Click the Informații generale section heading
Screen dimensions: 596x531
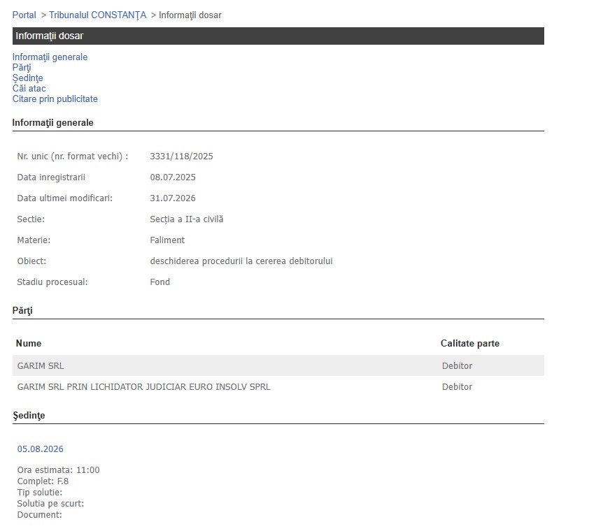53,123
